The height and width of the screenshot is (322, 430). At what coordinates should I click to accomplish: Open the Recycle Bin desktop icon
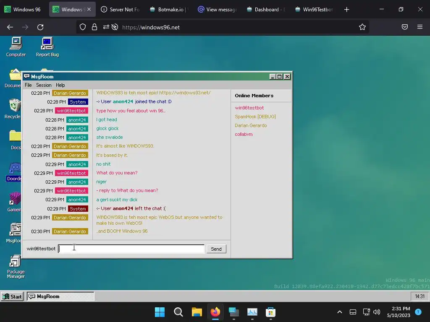coord(13,109)
